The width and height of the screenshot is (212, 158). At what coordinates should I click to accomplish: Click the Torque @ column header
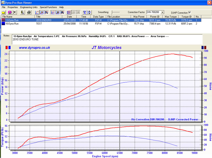tap(187, 17)
